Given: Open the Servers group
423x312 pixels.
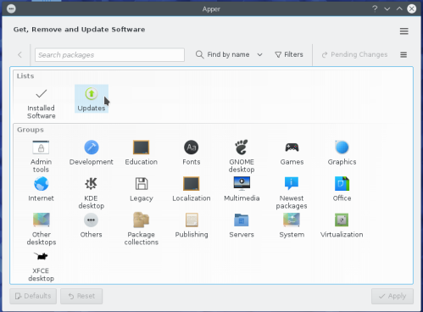Looking at the screenshot, I should click(242, 226).
